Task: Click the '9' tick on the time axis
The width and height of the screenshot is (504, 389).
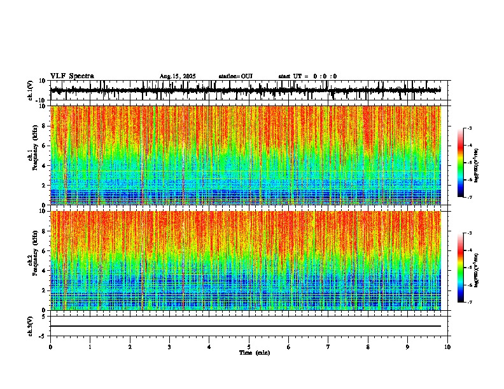Action: click(x=407, y=347)
